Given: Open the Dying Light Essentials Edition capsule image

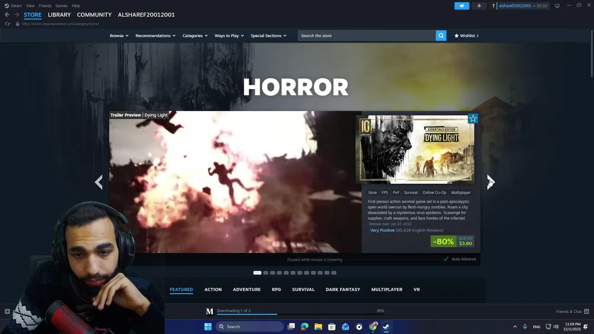Looking at the screenshot, I should 415,149.
